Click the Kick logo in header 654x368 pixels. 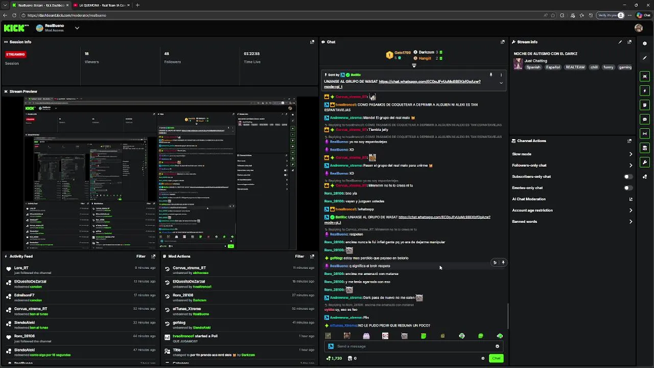(x=16, y=28)
